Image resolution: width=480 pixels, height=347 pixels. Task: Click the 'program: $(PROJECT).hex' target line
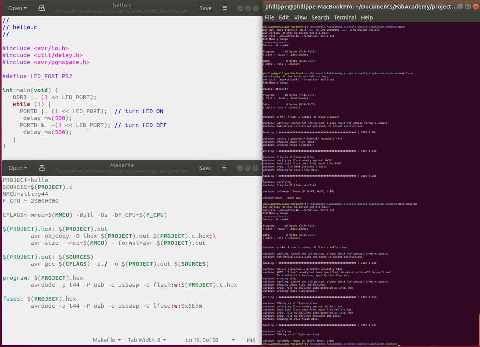coord(43,278)
